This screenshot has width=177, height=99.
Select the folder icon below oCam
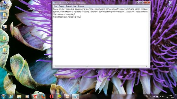pyautogui.click(x=5, y=39)
